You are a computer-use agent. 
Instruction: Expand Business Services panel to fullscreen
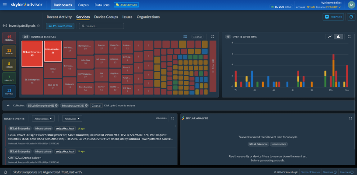213,37
